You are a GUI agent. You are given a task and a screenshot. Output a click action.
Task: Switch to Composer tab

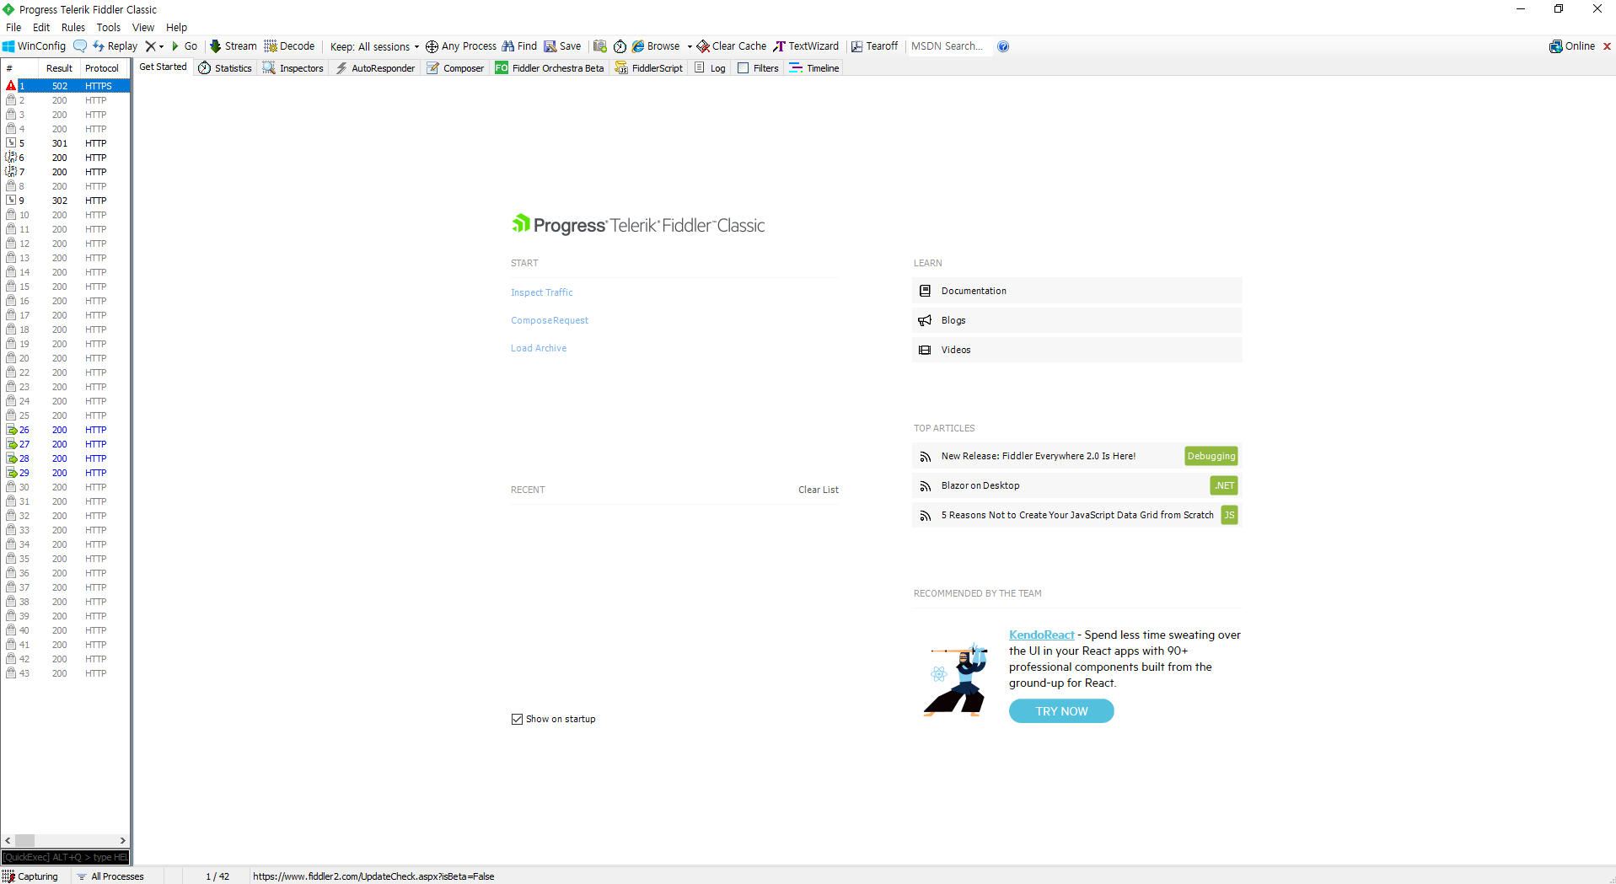click(455, 68)
